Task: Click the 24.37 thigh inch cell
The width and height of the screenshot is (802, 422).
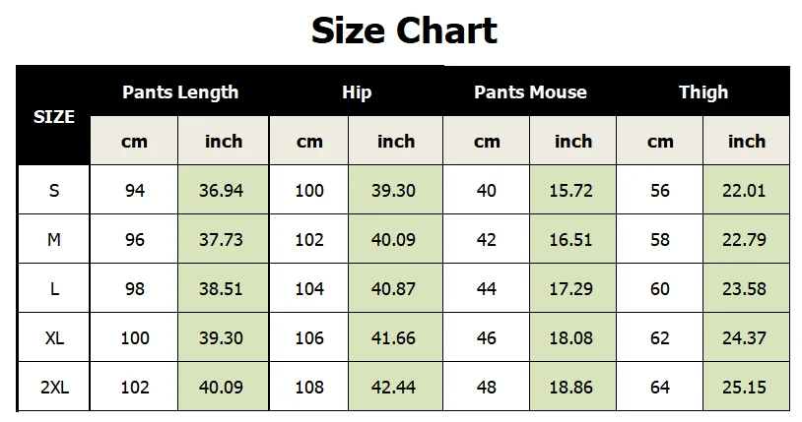Action: coord(746,337)
